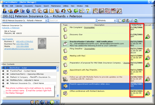Click the wrench and tools toolbar icon
The image size is (155, 105).
coord(119,11)
